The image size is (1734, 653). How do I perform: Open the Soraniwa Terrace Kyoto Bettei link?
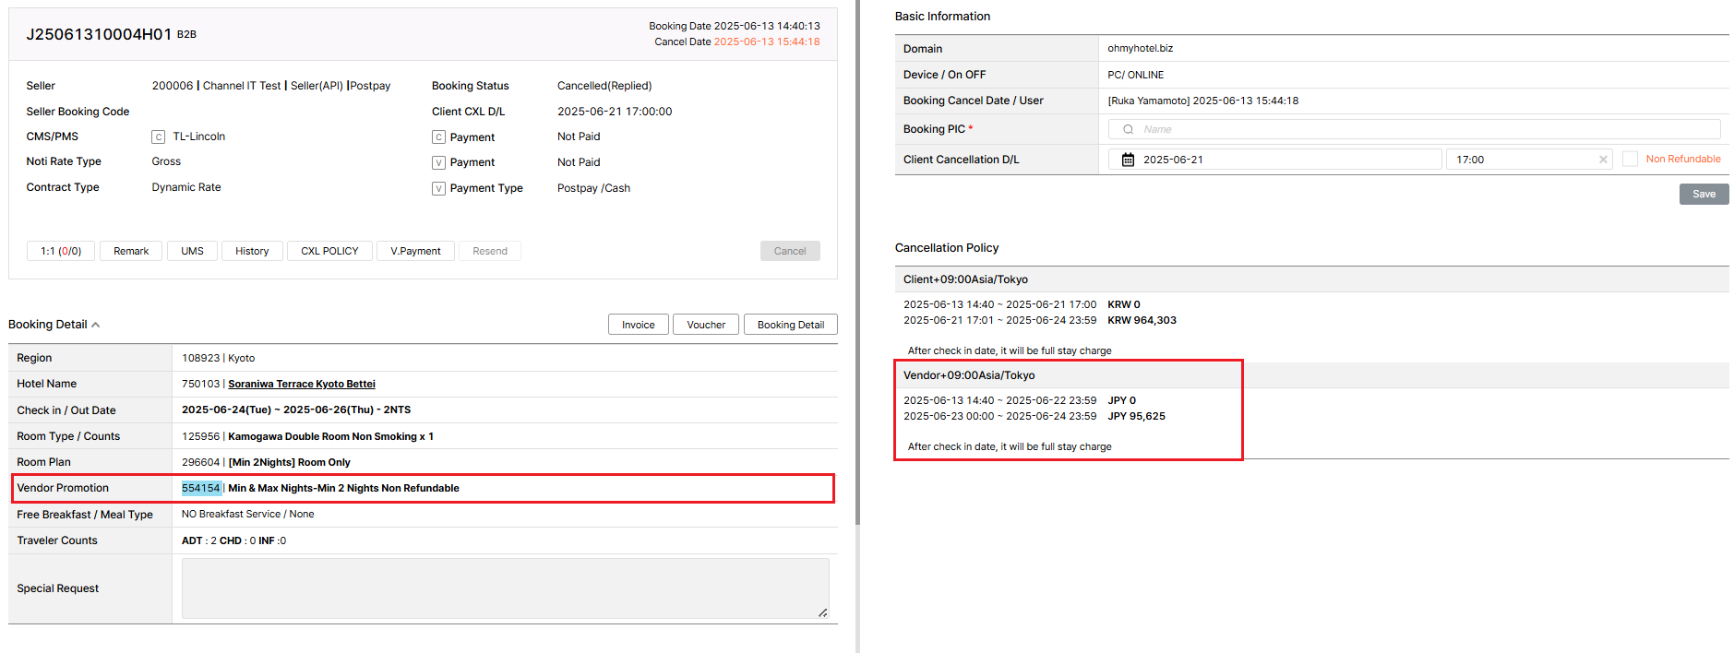(x=302, y=384)
